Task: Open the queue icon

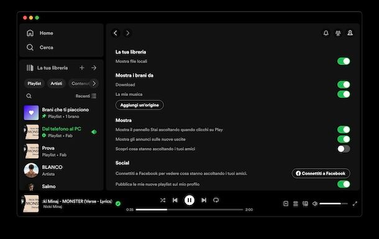Action: 295,204
